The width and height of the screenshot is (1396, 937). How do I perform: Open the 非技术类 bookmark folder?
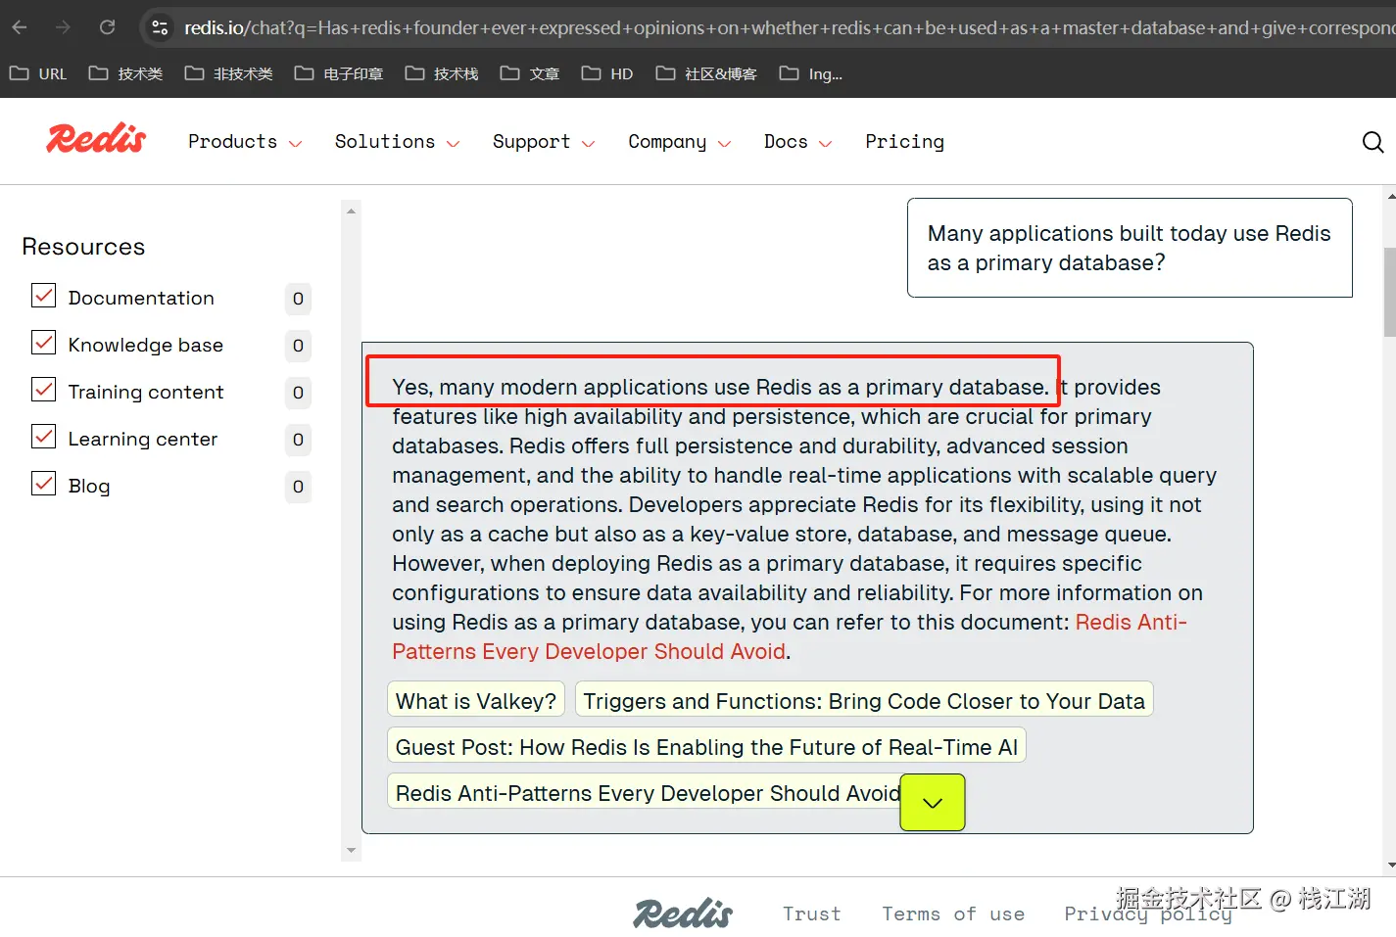(x=228, y=73)
